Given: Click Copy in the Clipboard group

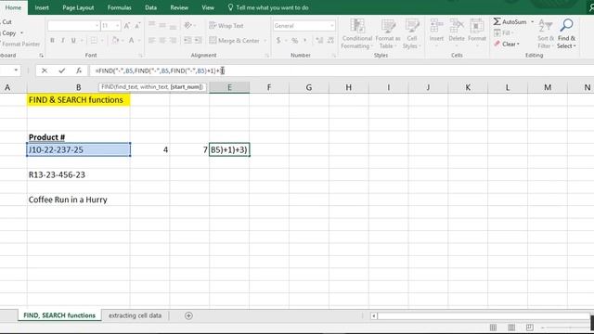Looking at the screenshot, I should pos(9,33).
